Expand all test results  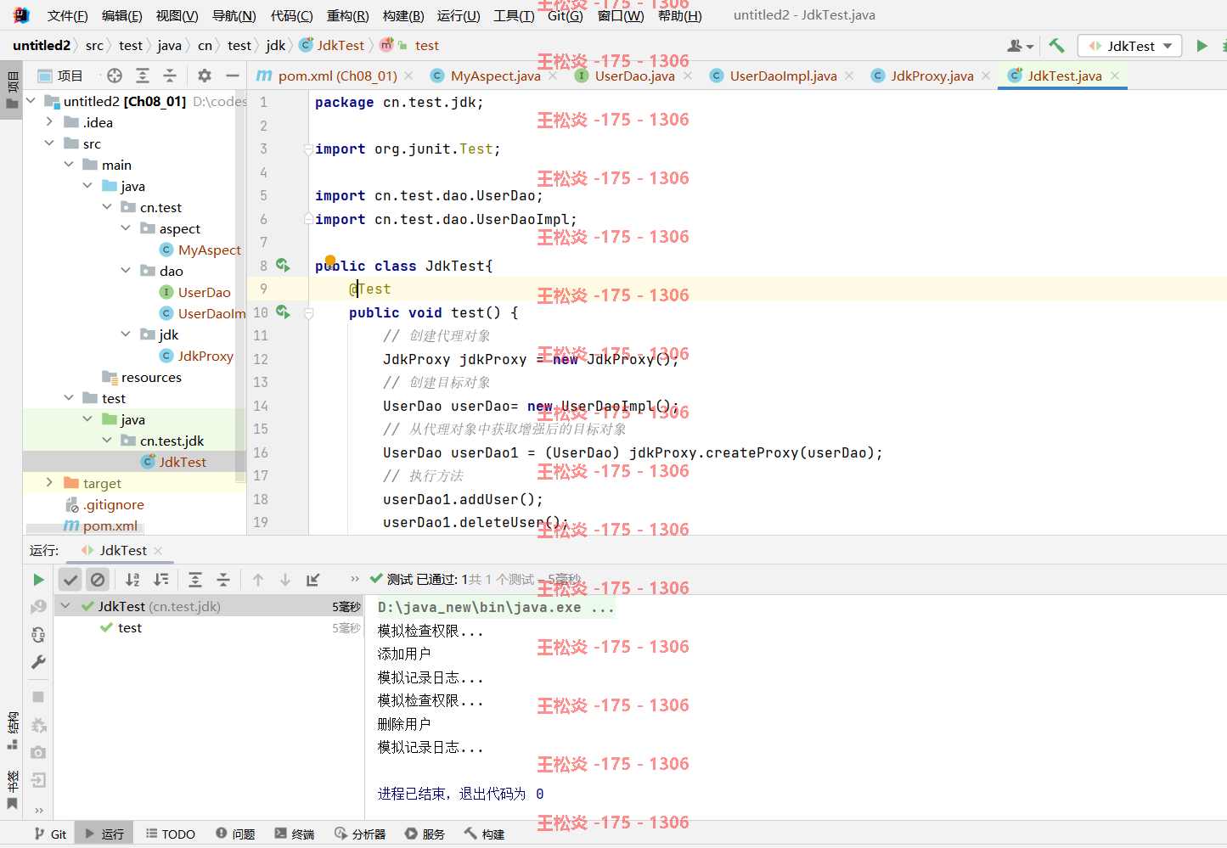click(x=195, y=580)
